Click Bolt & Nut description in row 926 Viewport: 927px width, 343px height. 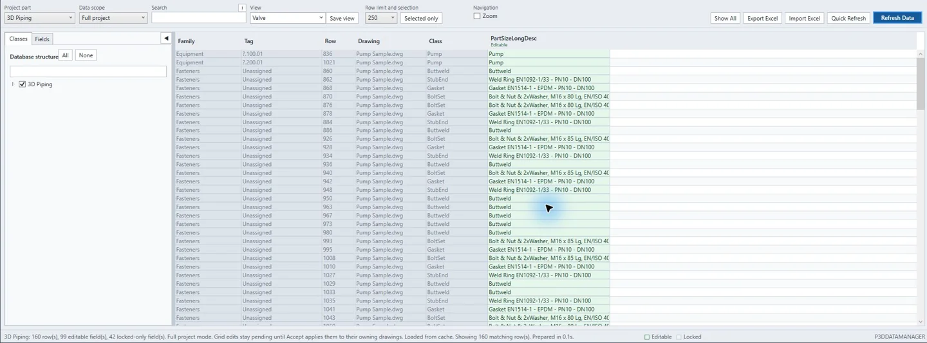pos(548,139)
